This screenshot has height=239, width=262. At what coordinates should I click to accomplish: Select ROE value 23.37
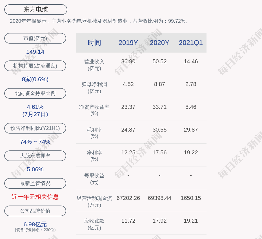(128, 107)
